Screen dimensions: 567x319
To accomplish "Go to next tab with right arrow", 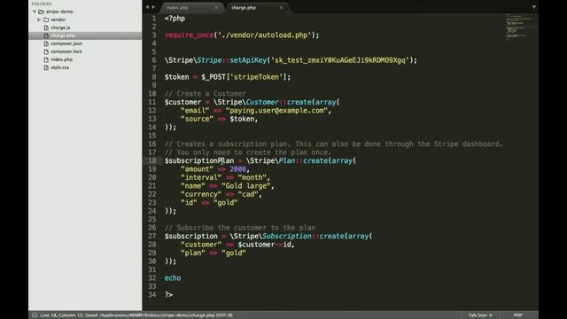I will pyautogui.click(x=153, y=7).
